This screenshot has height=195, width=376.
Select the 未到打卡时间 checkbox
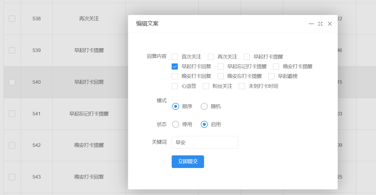(242, 86)
